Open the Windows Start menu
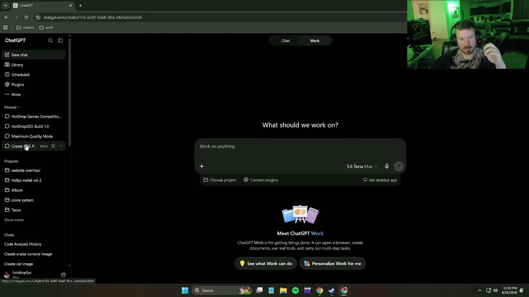The image size is (529, 297). click(185, 290)
